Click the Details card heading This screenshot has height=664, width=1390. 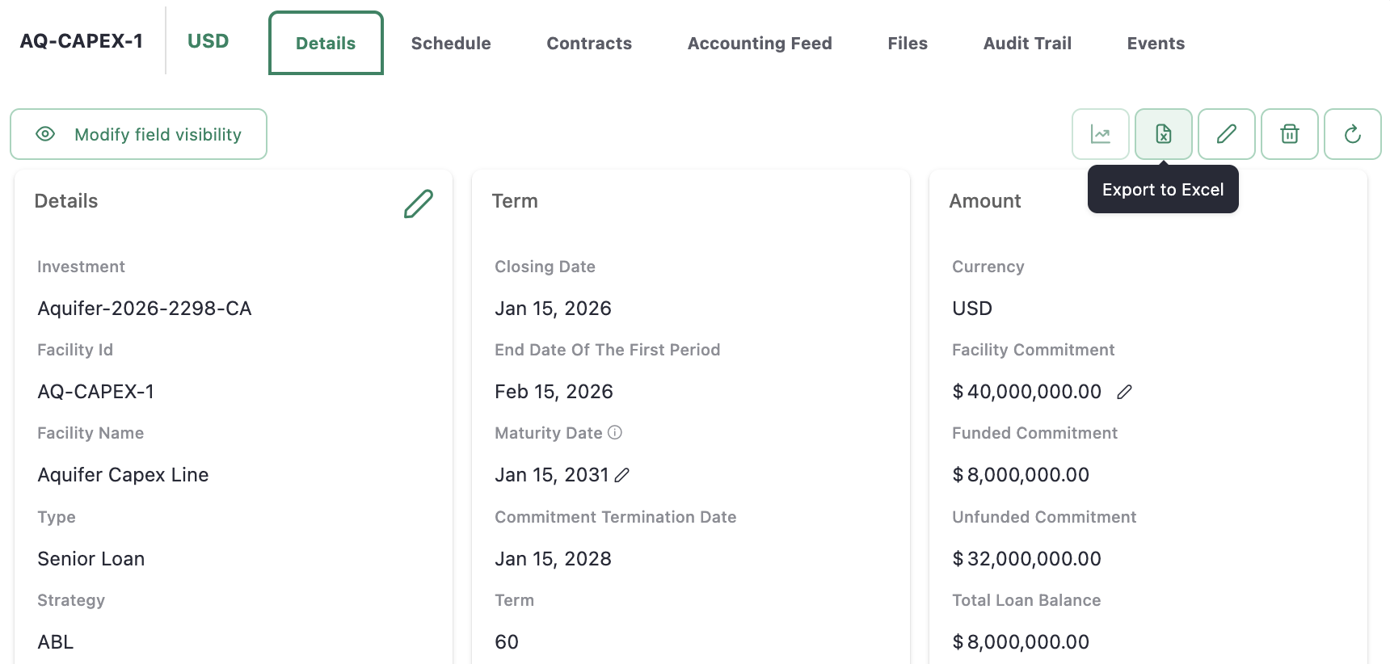(x=66, y=201)
